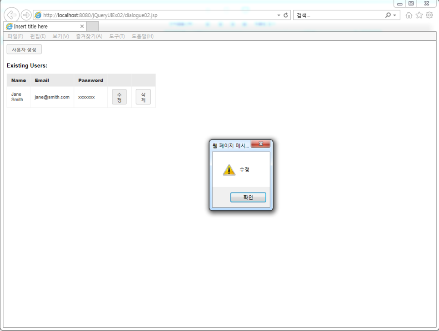This screenshot has height=331, width=439.
Task: Select the 'Insert title here' tab
Action: pyautogui.click(x=45, y=26)
